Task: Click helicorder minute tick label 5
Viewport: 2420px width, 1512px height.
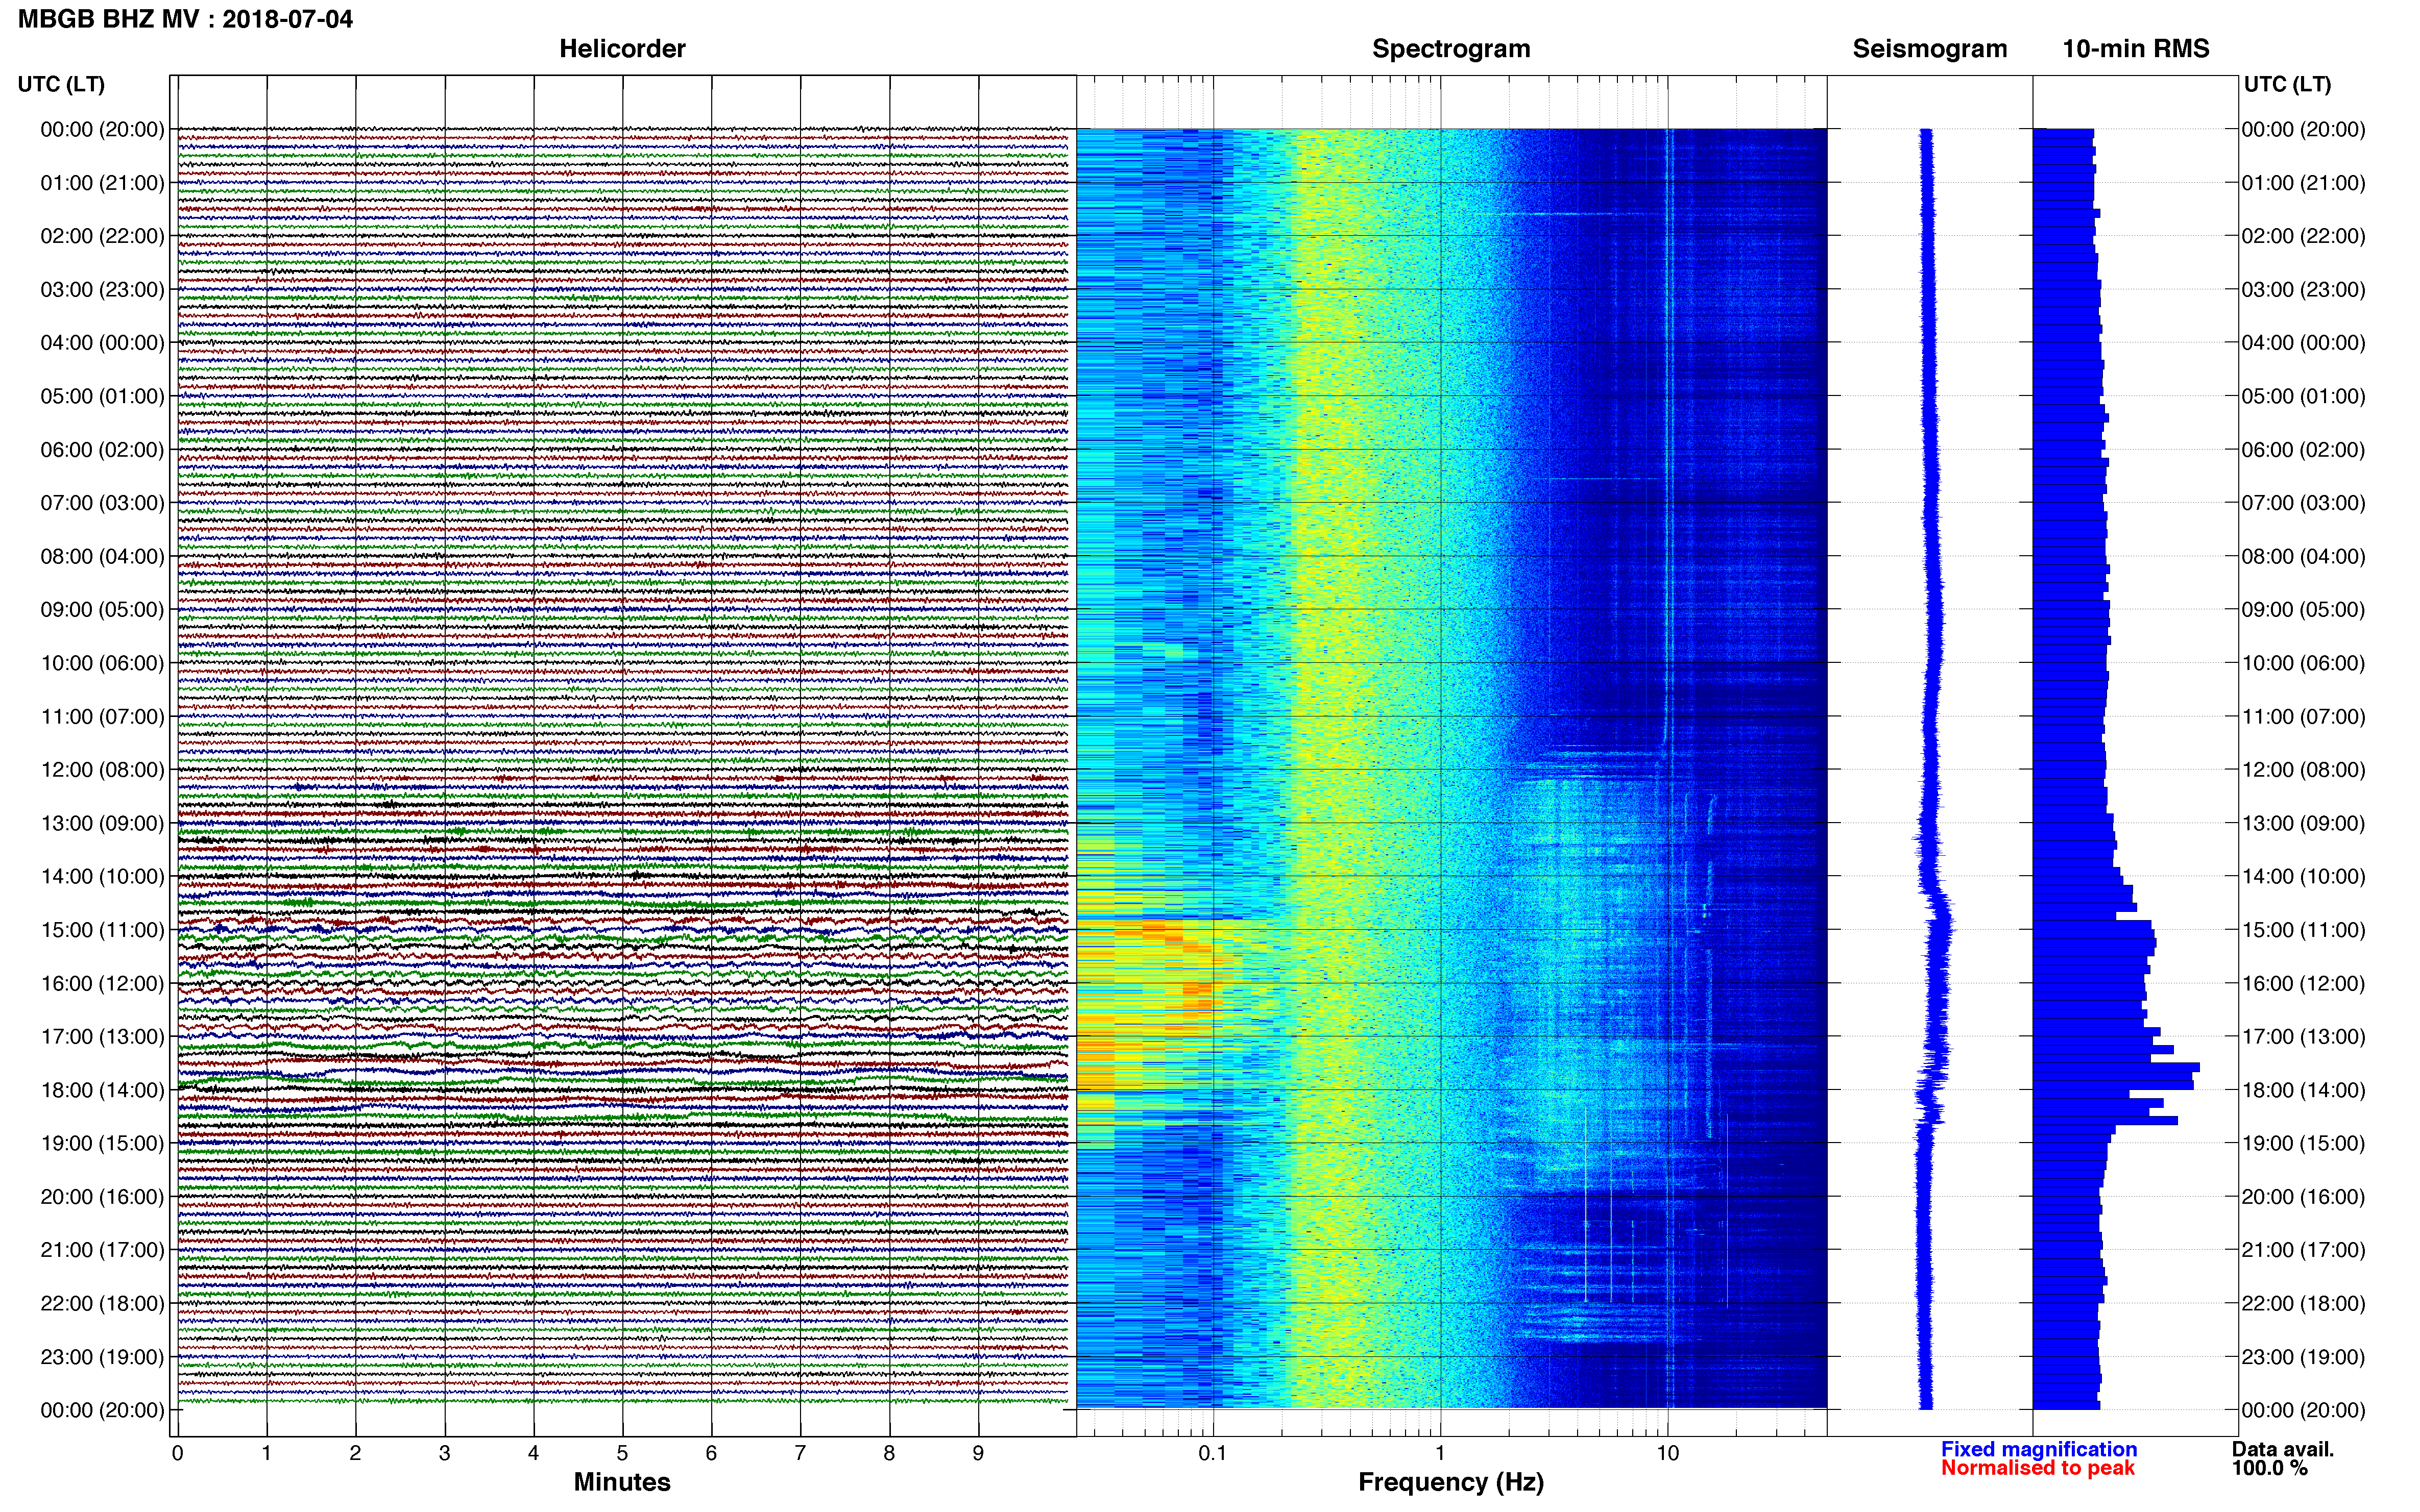Action: click(622, 1453)
